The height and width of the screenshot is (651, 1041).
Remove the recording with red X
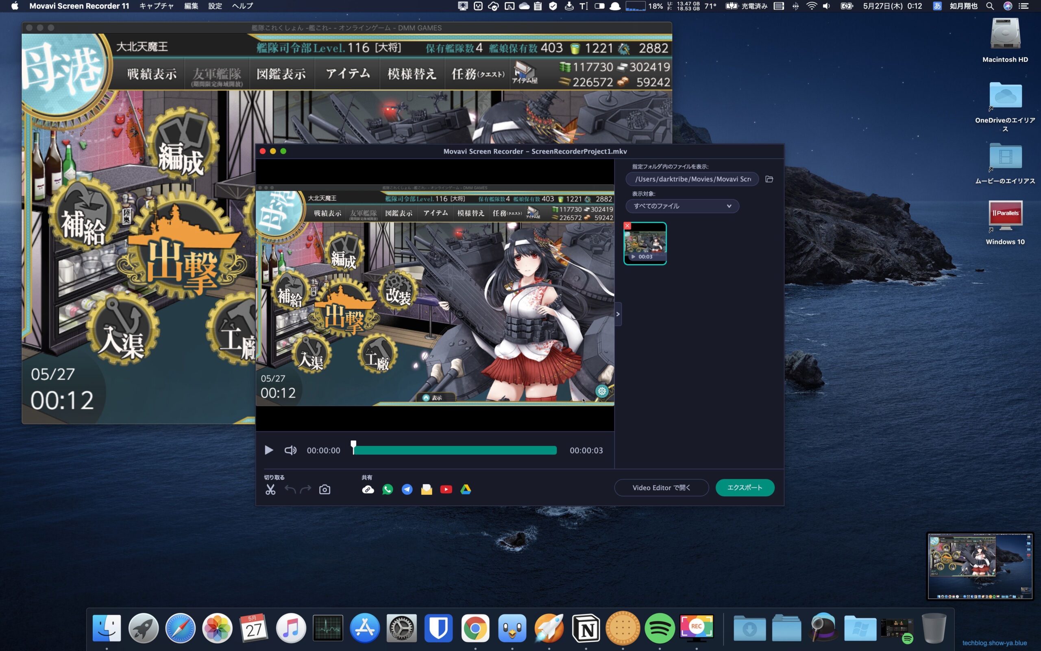(627, 225)
